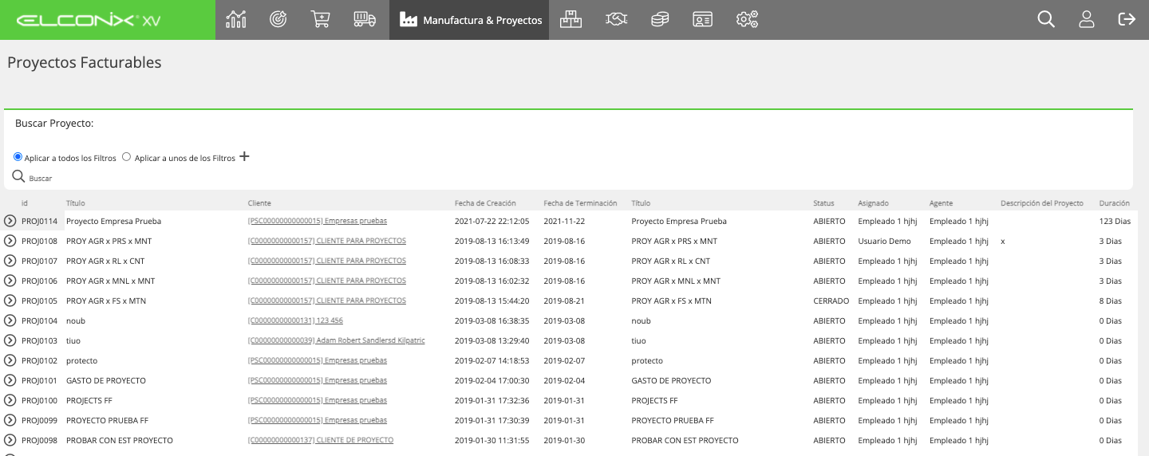This screenshot has width=1149, height=456.
Task: Click the first-column title noub
Action: (x=76, y=320)
